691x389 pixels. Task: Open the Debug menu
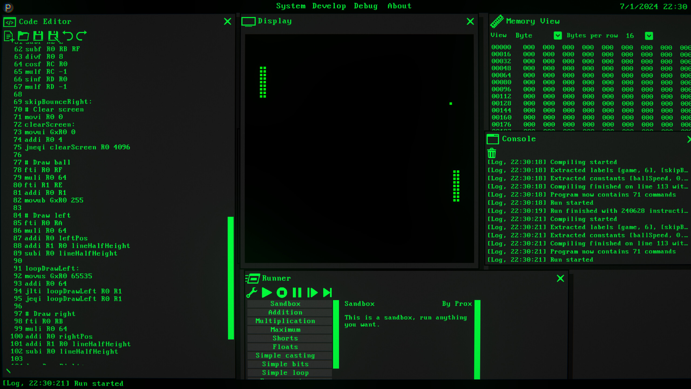[366, 6]
